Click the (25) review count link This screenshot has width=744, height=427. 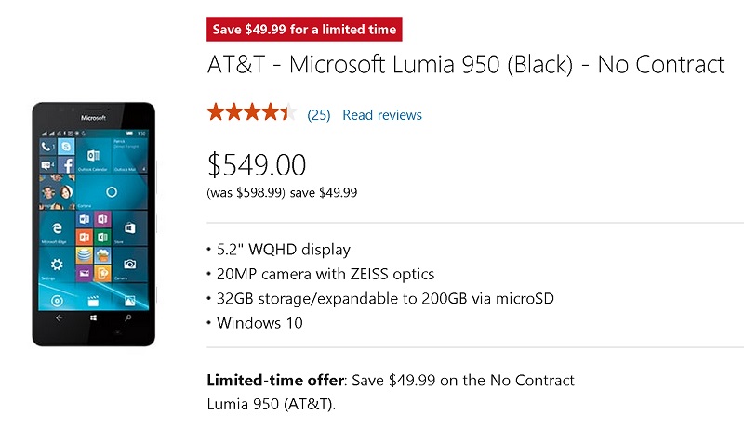(319, 115)
